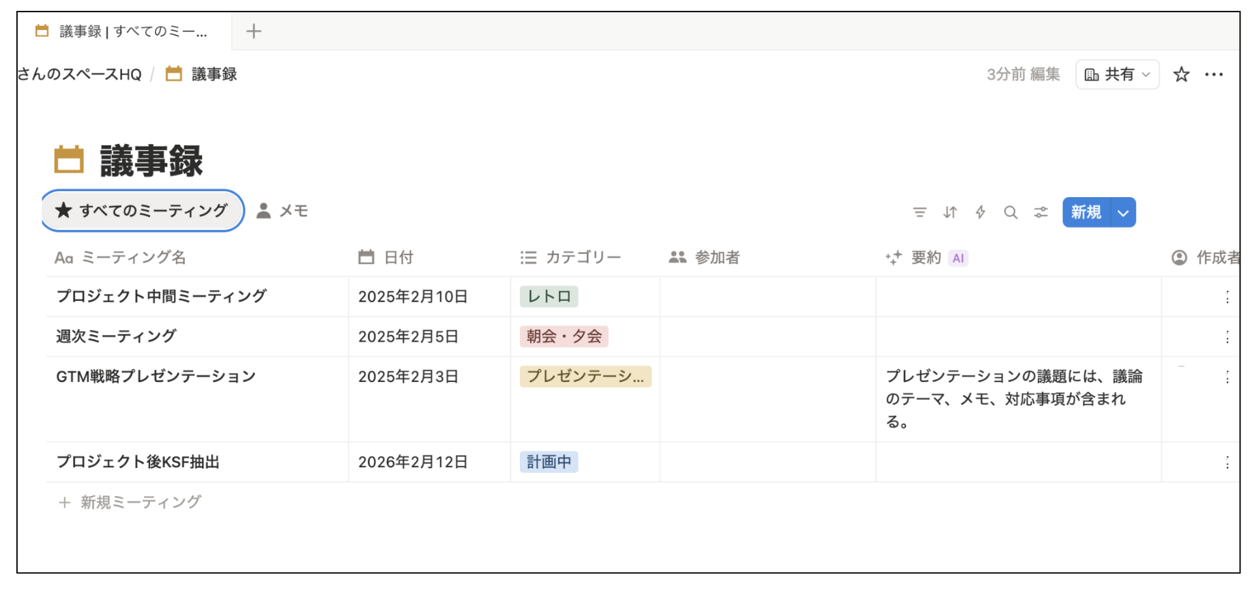Click the 日付 column header
Viewport: 1252px width, 599px height.
coord(386,257)
